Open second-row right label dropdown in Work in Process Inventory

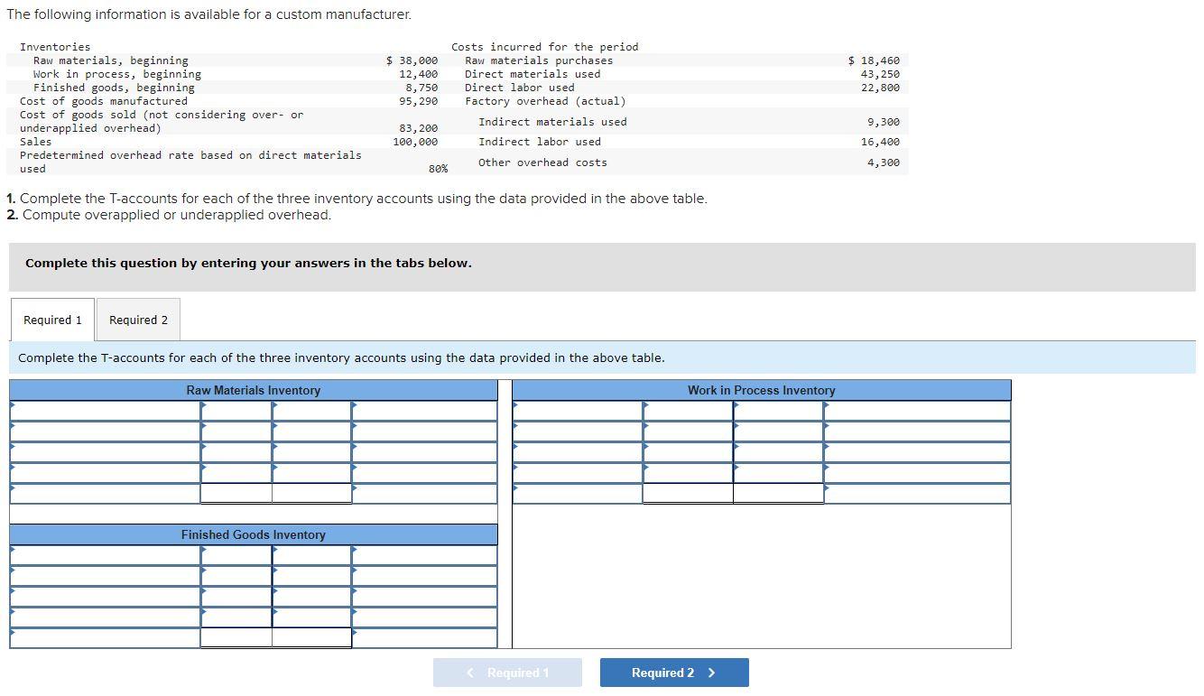coord(917,432)
